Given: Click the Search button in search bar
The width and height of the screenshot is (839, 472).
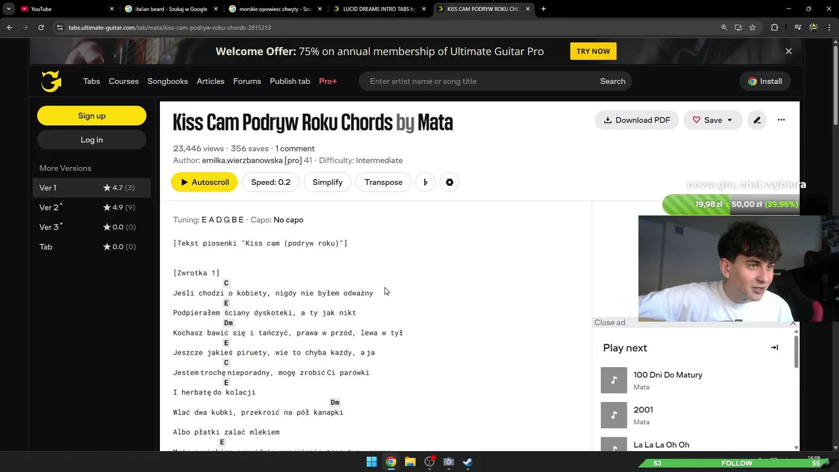Looking at the screenshot, I should coord(613,81).
